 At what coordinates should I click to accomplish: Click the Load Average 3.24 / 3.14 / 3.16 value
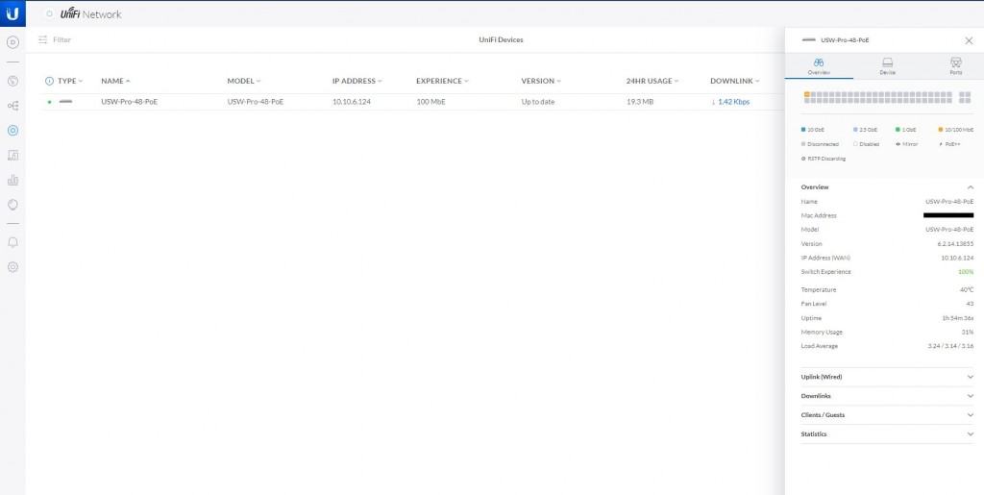(x=950, y=346)
